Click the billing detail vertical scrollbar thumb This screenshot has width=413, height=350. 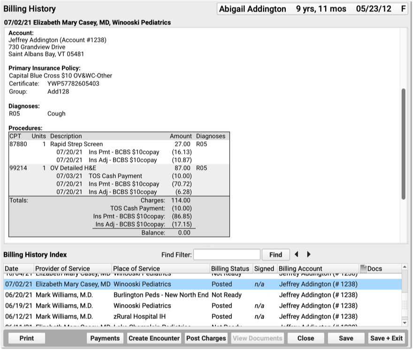pyautogui.click(x=403, y=145)
